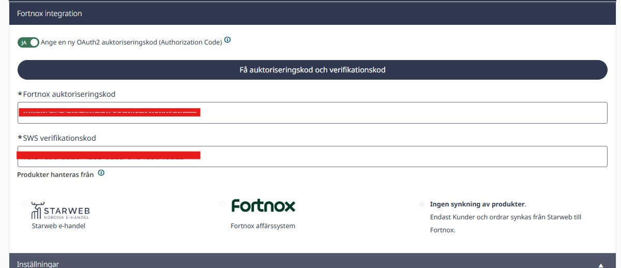The image size is (621, 268).
Task: Focus the SWS verifikationskod input field
Action: point(312,156)
